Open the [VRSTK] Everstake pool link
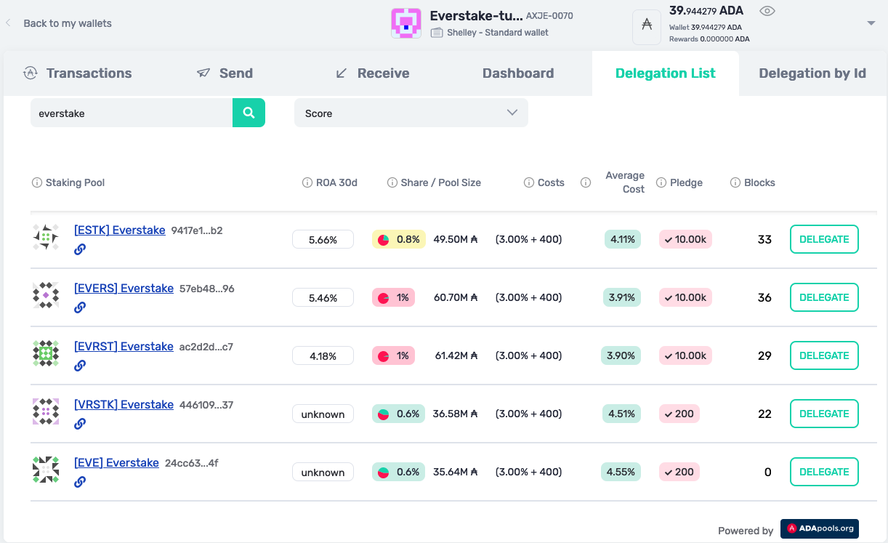888x543 pixels. 124,405
